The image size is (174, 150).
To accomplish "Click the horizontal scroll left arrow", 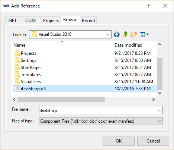I will 14,99.
